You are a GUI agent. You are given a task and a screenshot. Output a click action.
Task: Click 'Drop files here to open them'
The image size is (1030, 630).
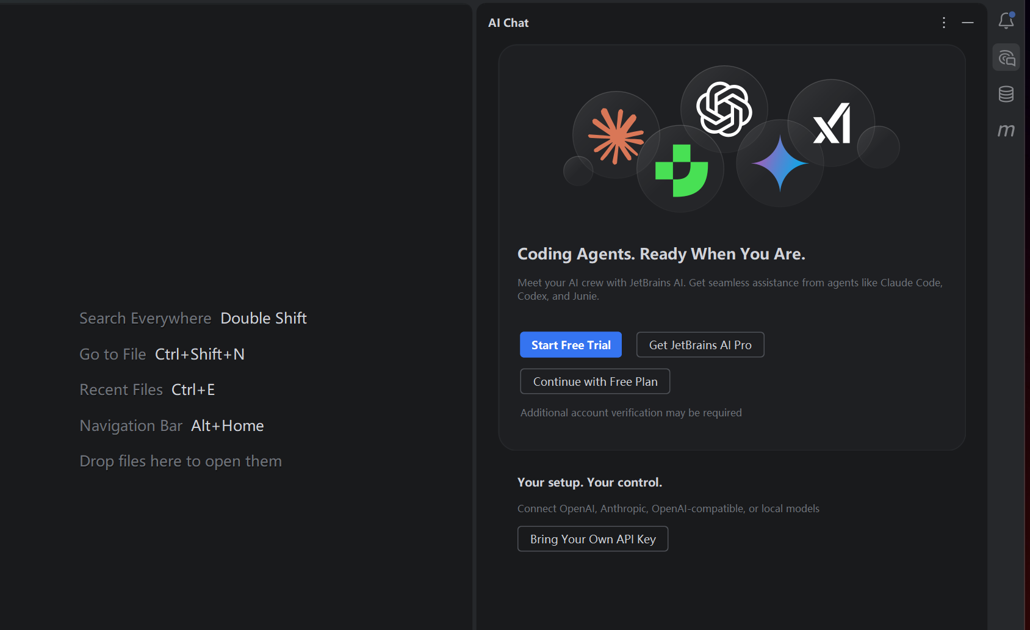point(181,461)
